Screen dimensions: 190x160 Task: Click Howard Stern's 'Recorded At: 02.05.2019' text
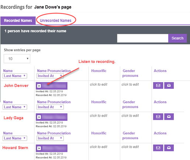pyautogui.click(x=51, y=157)
